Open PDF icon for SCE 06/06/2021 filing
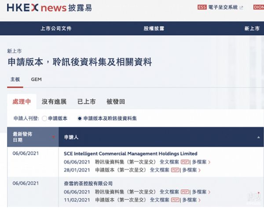 (185, 162)
